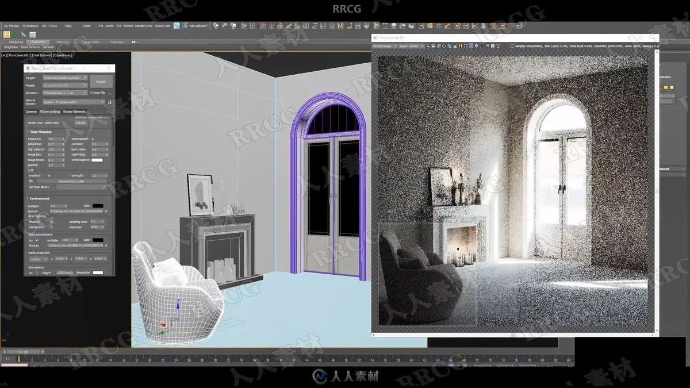Open the Render Image dropdown in FStormRender window
Image resolution: width=690 pixels, height=388 pixels.
(x=384, y=46)
